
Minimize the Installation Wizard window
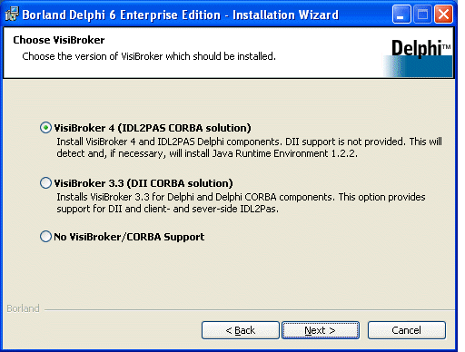click(x=401, y=15)
